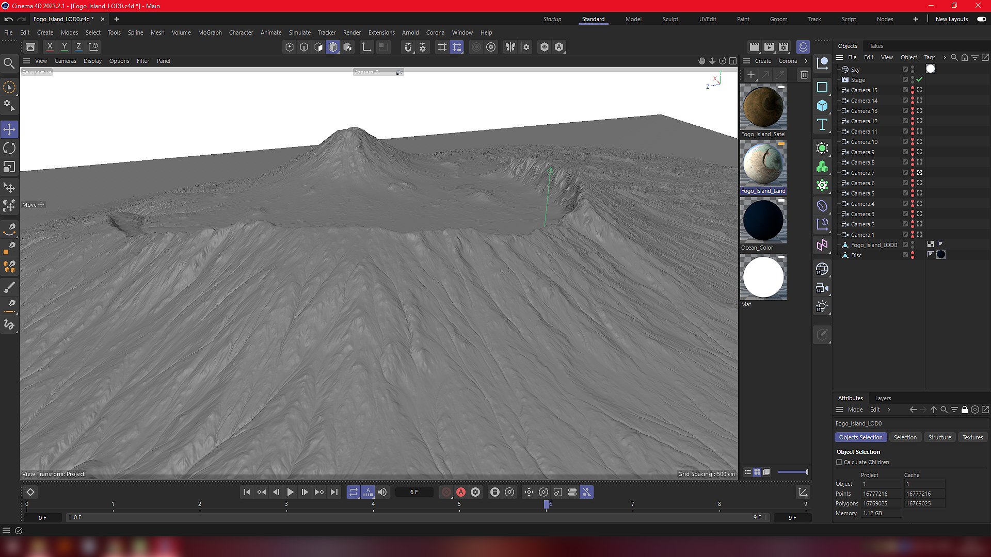
Task: Open the Render menu
Action: 352,32
